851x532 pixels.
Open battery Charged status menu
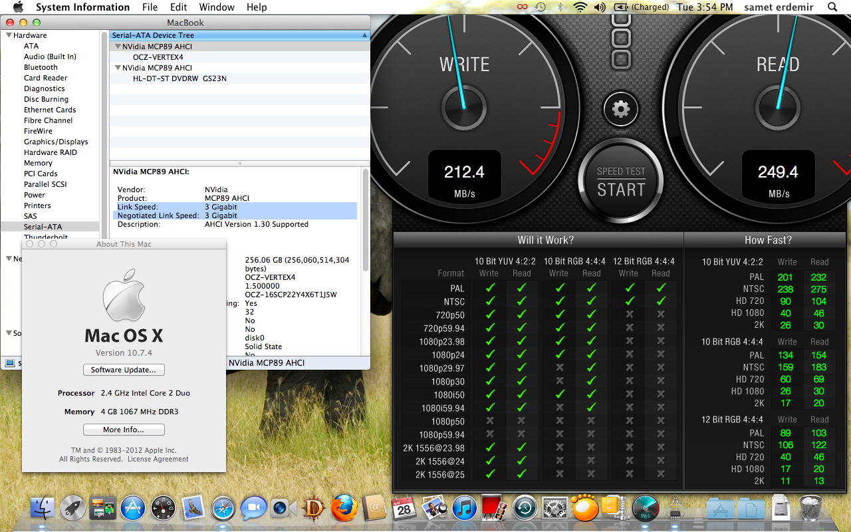coord(641,7)
